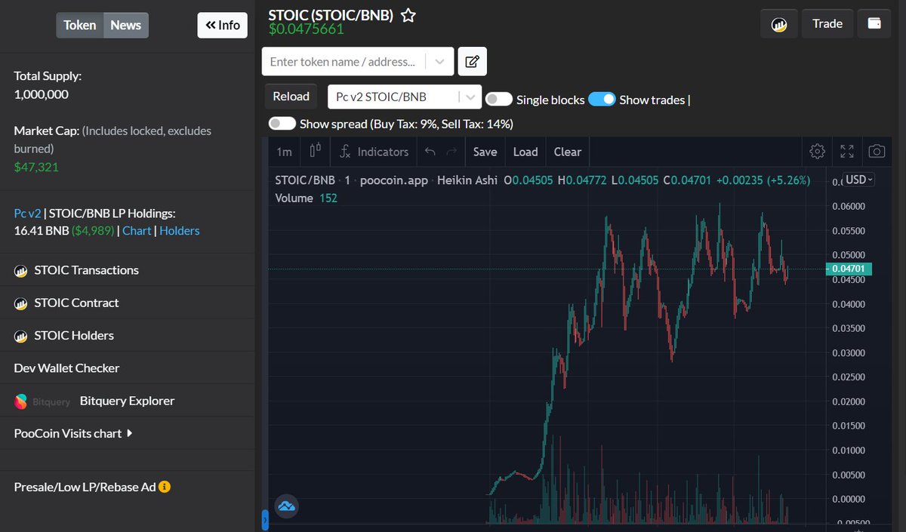Open STOIC Contract link
The width and height of the screenshot is (906, 532).
(76, 303)
